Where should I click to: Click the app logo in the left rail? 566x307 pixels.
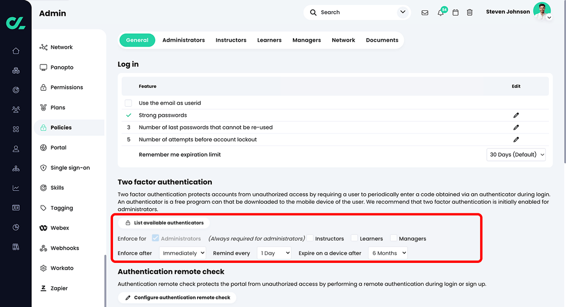(16, 23)
